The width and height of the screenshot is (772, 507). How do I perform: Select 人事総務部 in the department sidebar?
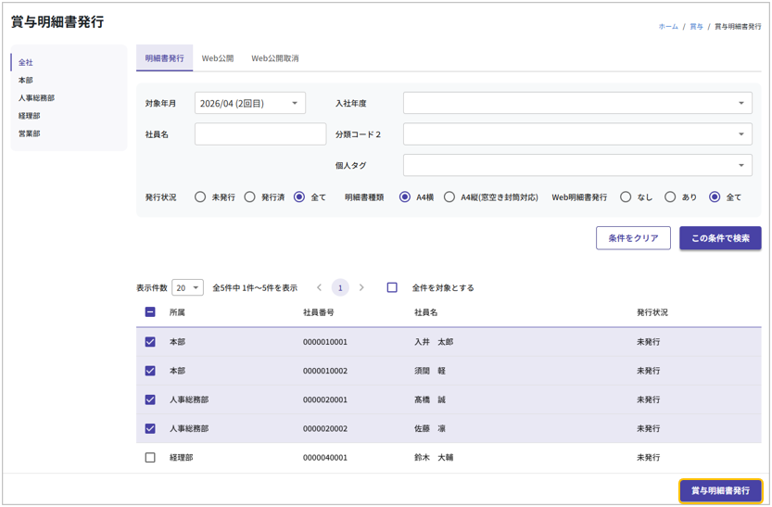[x=36, y=98]
